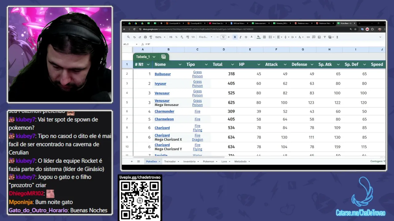
Task: Click the font size input field
Action: click(223, 37)
